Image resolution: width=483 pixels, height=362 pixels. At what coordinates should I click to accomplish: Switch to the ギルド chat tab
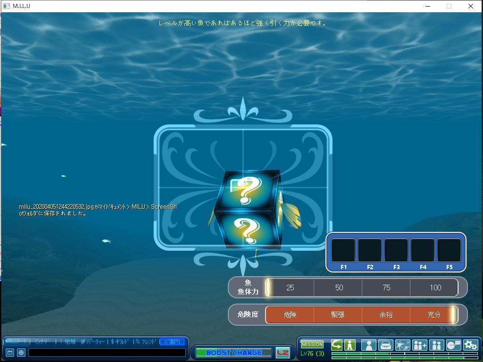[121, 342]
